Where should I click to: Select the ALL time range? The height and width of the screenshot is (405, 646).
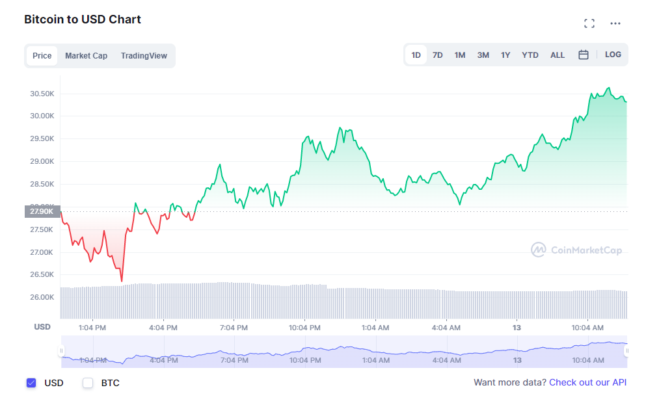(558, 55)
